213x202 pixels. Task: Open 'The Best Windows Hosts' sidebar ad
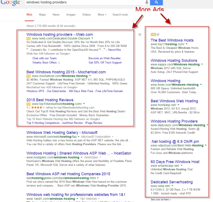coord(172,40)
